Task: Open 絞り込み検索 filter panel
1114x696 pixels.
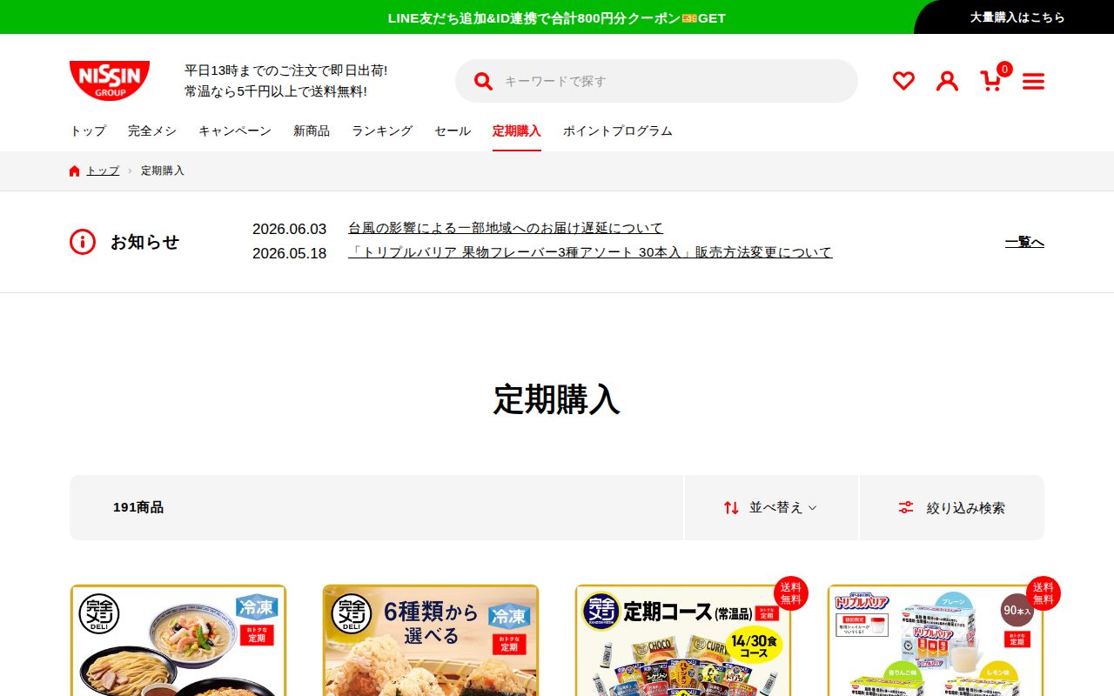Action: [x=952, y=507]
